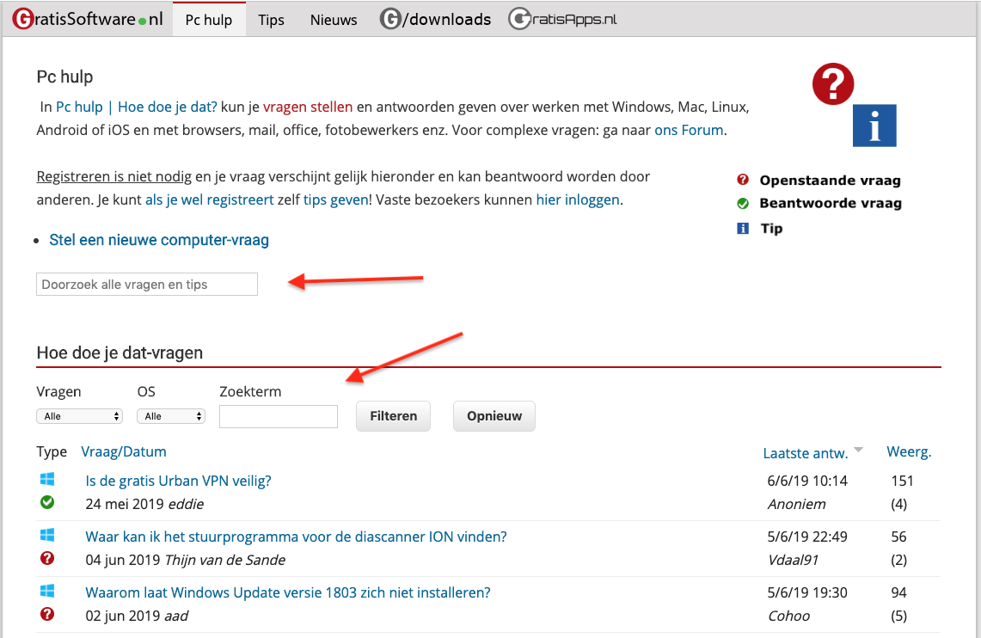This screenshot has width=981, height=638.
Task: Open 'Is de gratis Urban VPN veilig?' question
Action: coord(178,481)
